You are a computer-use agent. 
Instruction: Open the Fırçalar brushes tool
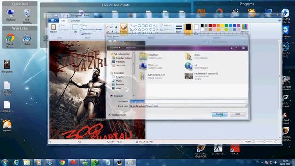(x=124, y=29)
